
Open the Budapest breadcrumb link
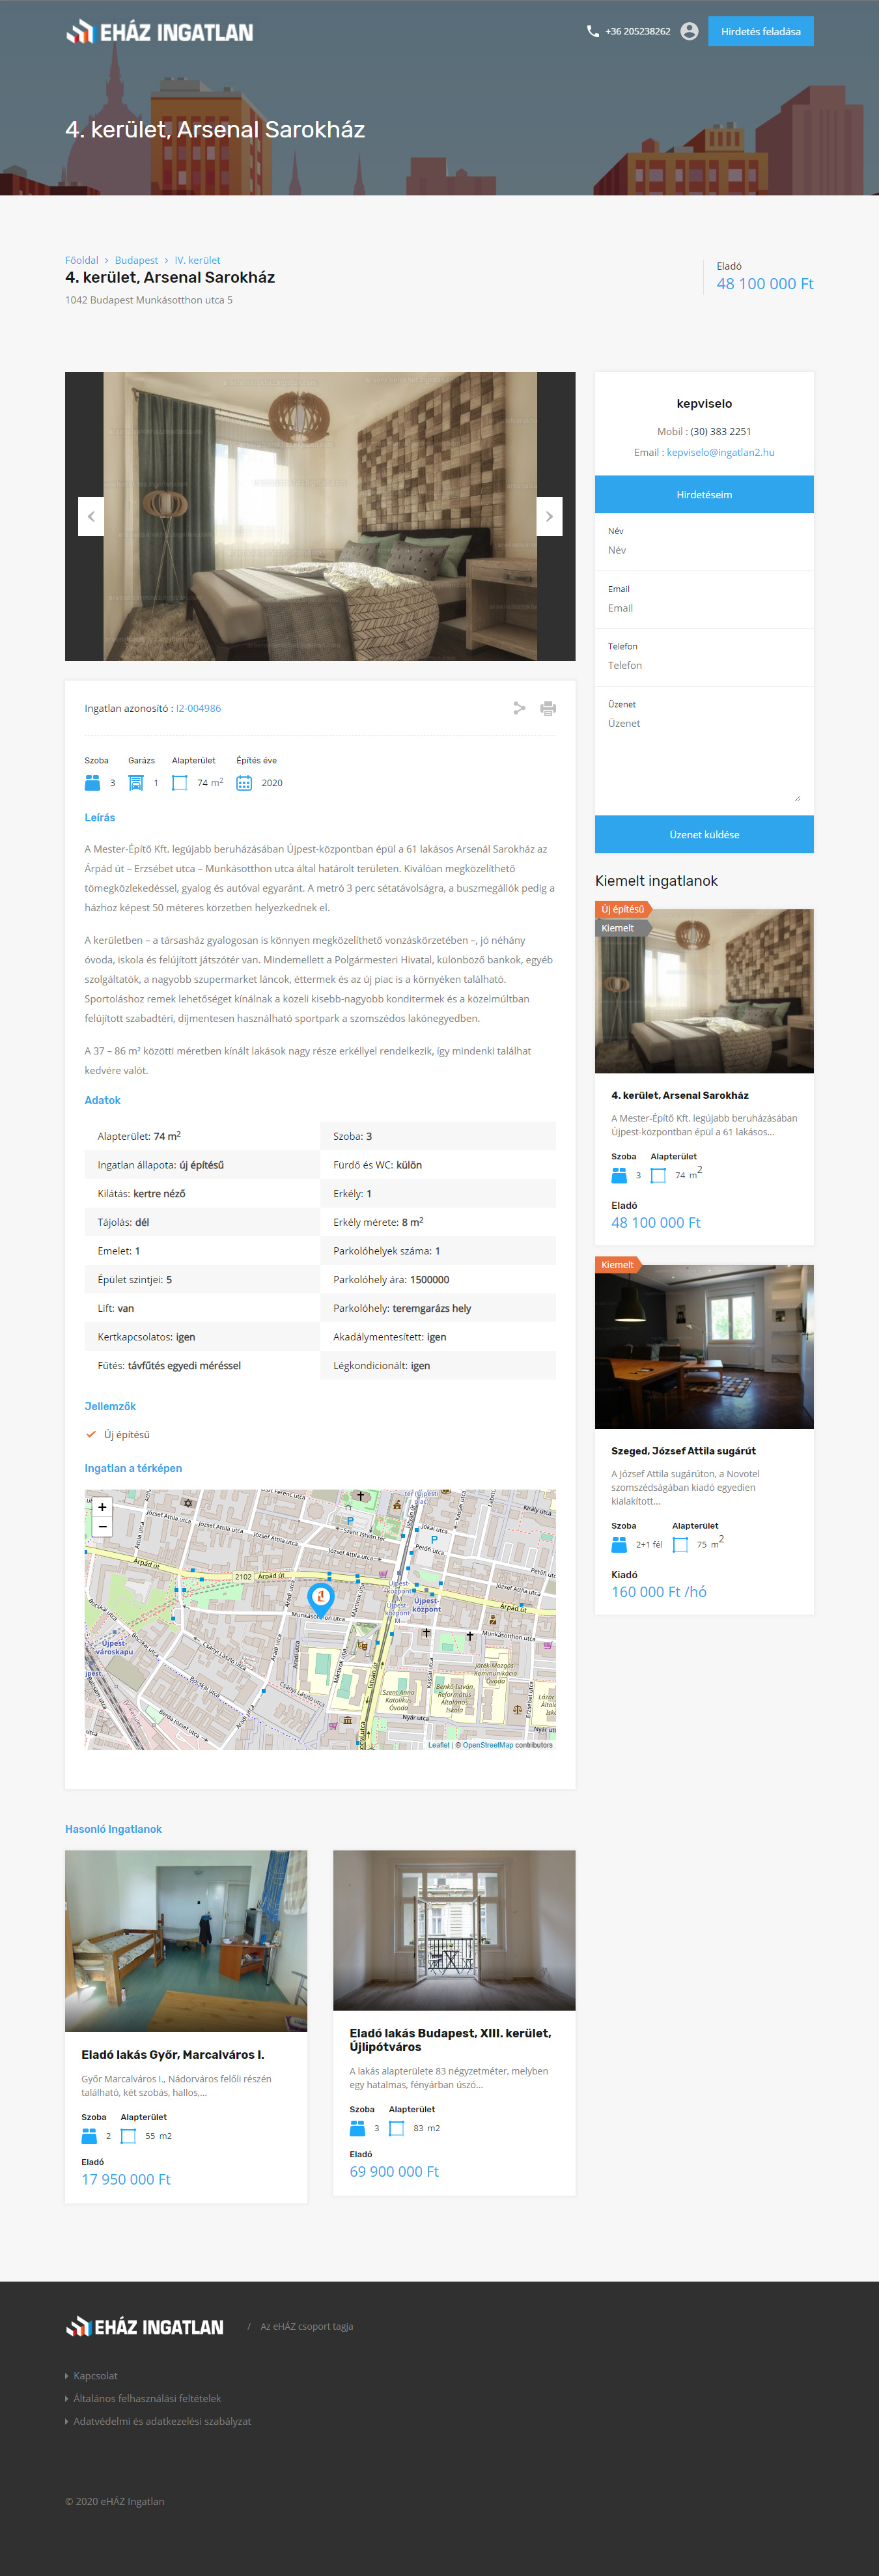pyautogui.click(x=136, y=260)
